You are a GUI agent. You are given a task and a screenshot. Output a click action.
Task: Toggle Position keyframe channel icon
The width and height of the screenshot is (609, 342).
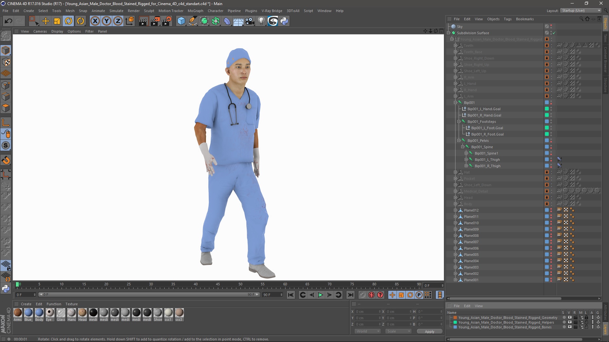(392, 295)
